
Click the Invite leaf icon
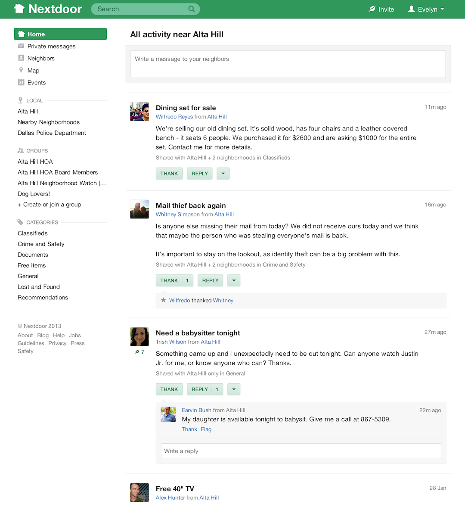click(x=372, y=9)
